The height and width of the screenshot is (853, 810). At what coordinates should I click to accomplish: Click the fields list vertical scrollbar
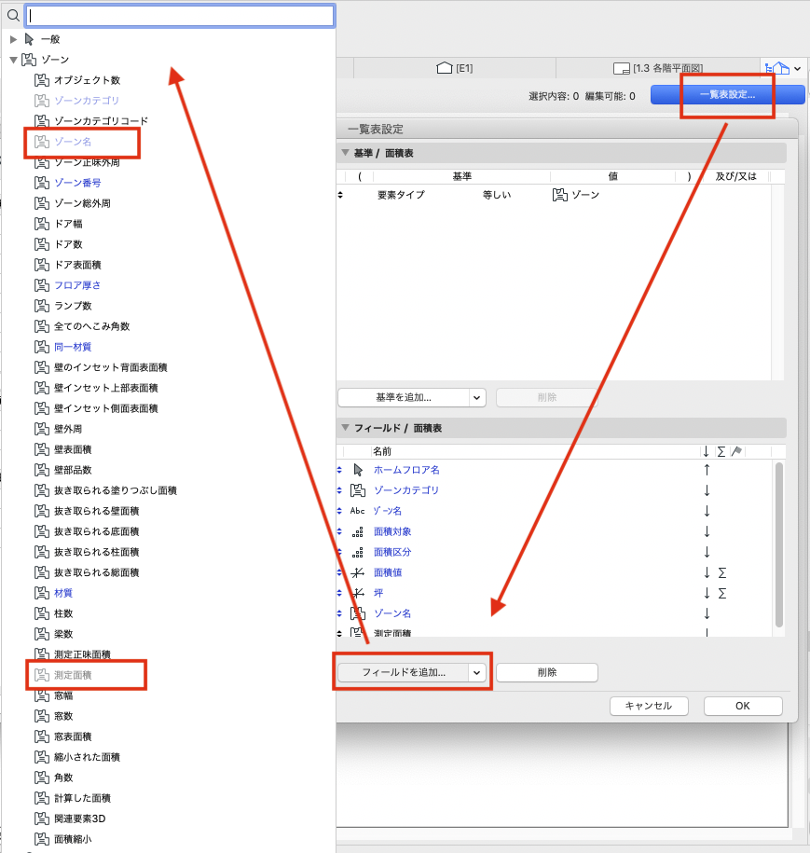pyautogui.click(x=779, y=545)
